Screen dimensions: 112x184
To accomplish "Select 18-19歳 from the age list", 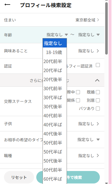I will pos(55,52).
